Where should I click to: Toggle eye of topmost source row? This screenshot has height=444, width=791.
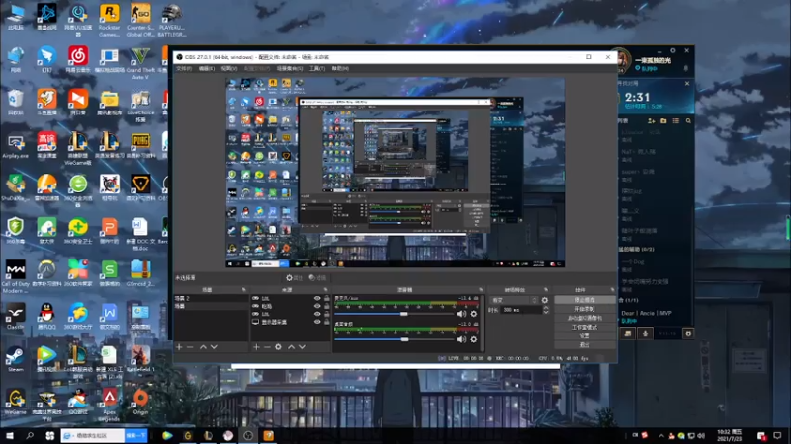pos(317,299)
